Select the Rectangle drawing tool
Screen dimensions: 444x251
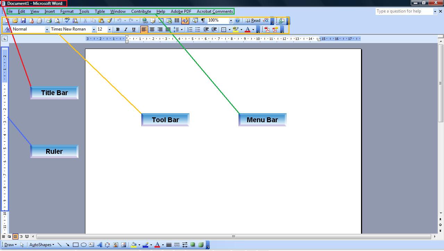(x=75, y=245)
